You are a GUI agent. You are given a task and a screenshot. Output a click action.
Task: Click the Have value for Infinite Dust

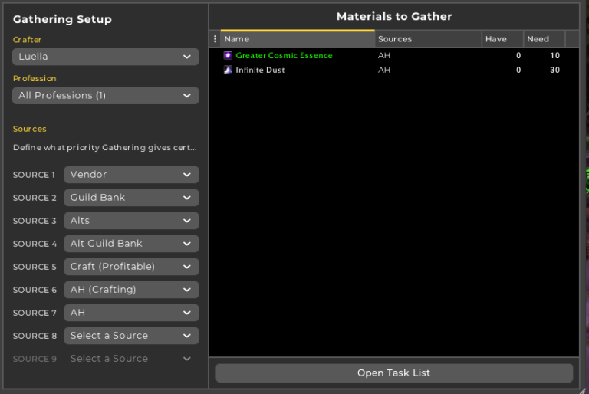click(x=518, y=70)
